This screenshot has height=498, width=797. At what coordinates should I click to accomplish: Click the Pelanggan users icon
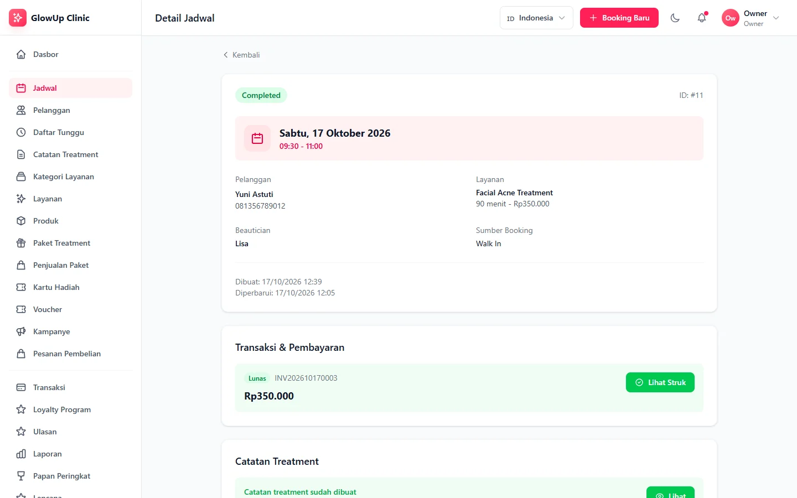(21, 110)
